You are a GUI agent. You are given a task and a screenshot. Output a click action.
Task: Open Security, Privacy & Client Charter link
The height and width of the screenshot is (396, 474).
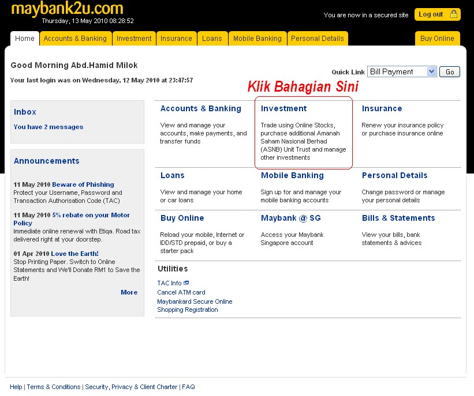[131, 387]
